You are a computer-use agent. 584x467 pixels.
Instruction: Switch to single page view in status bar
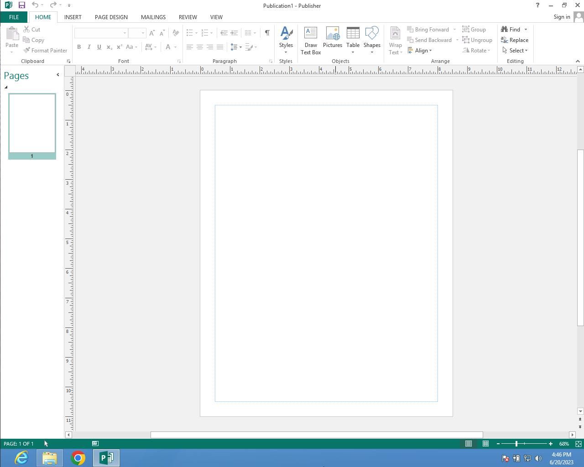point(469,444)
